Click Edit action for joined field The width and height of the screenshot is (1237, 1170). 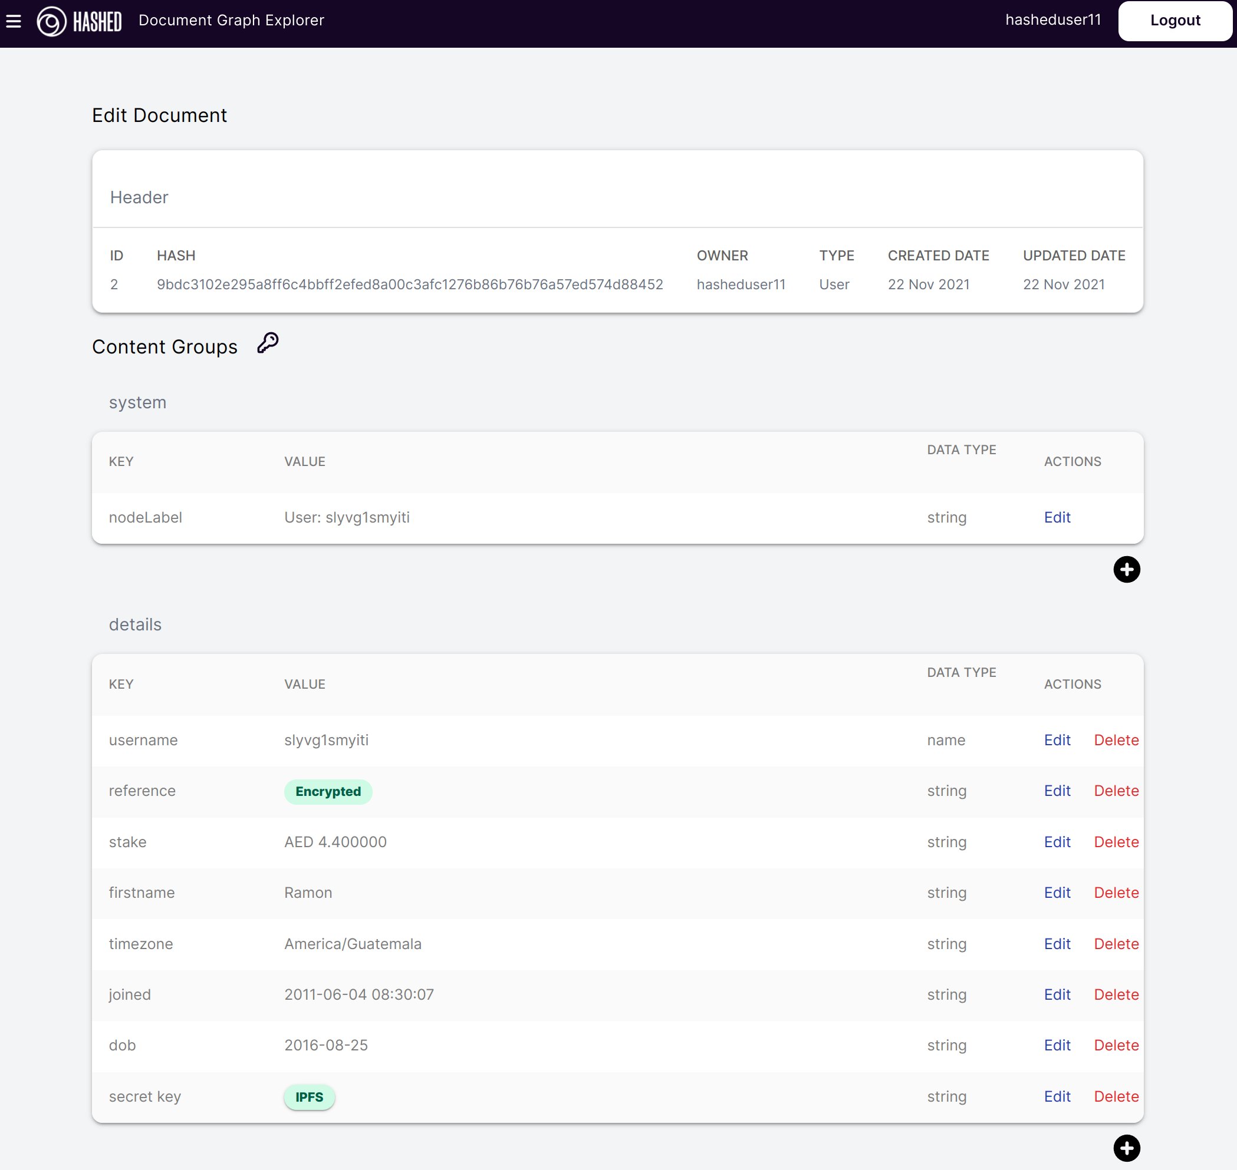(x=1058, y=994)
